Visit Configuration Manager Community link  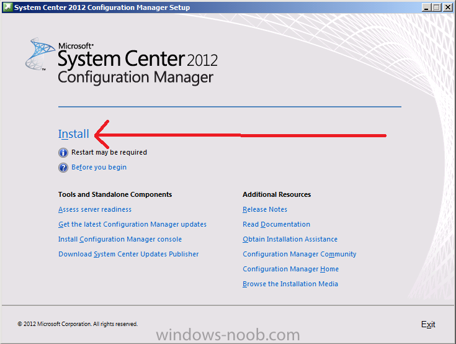299,254
